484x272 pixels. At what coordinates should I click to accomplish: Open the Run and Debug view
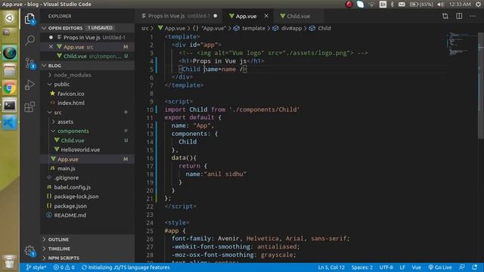pyautogui.click(x=29, y=85)
